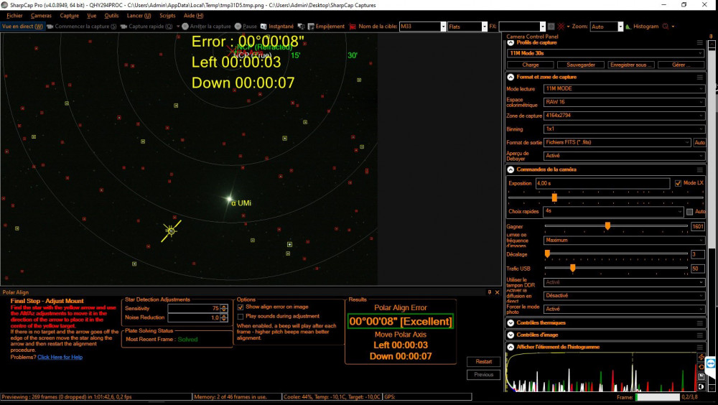
Task: Open the Binning 1x1 dropdown
Action: coord(624,129)
